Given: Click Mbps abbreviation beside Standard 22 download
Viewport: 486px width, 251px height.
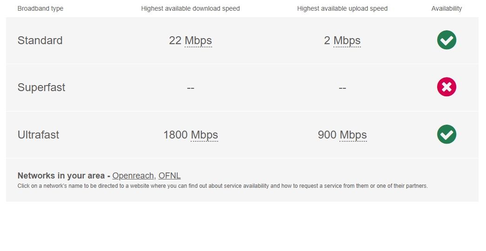Looking at the screenshot, I should [198, 40].
